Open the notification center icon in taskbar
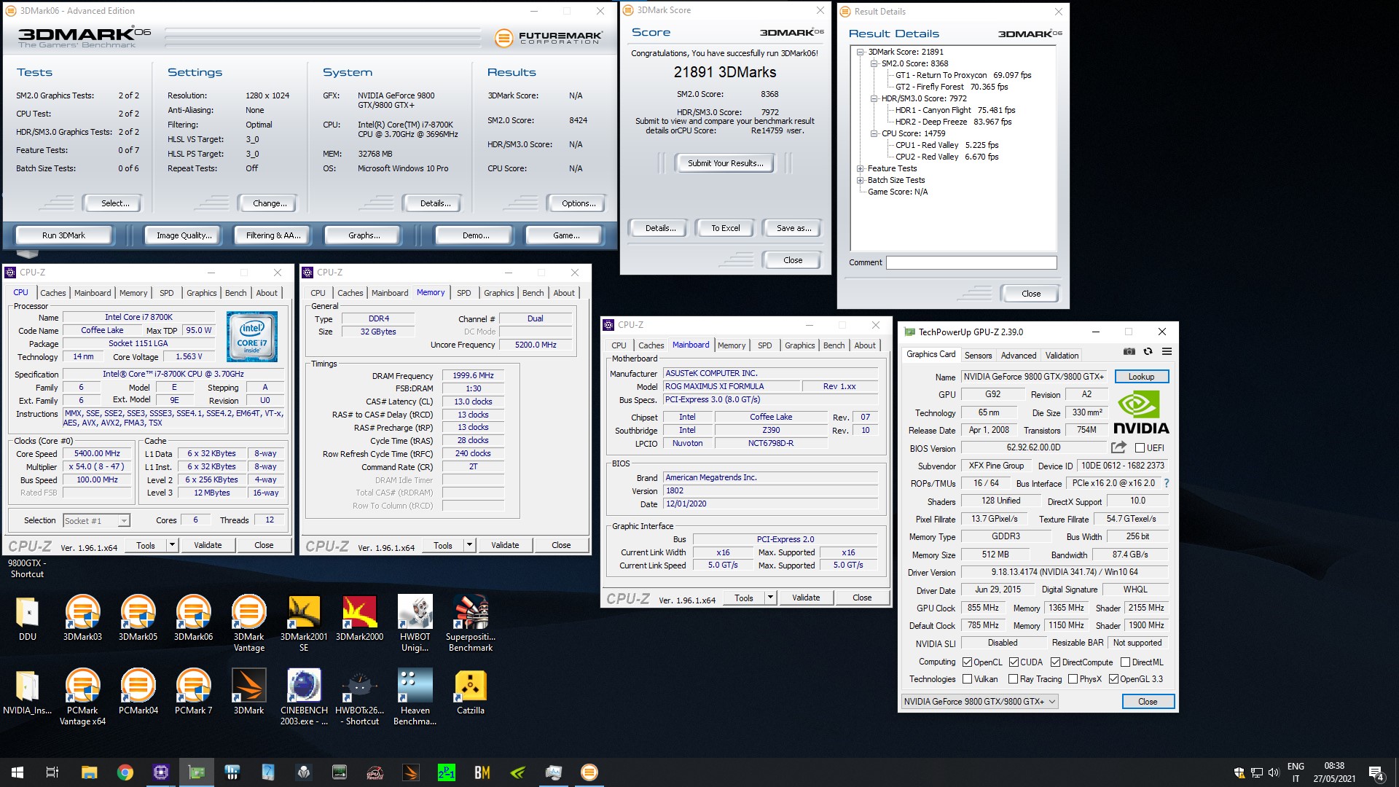The image size is (1399, 787). [1376, 772]
